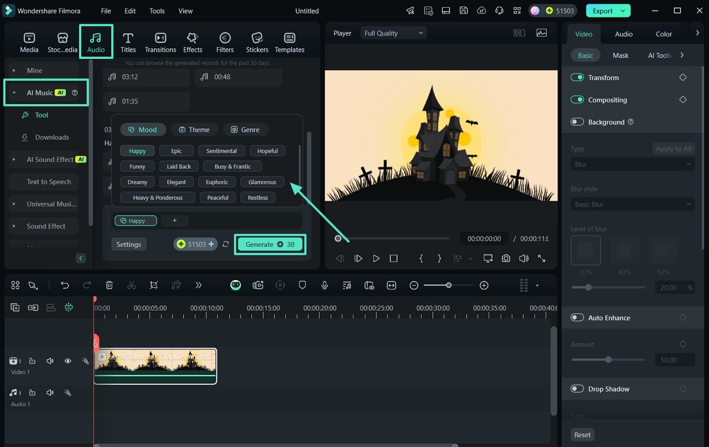Click the undo arrow icon
This screenshot has width=709, height=447.
click(65, 285)
